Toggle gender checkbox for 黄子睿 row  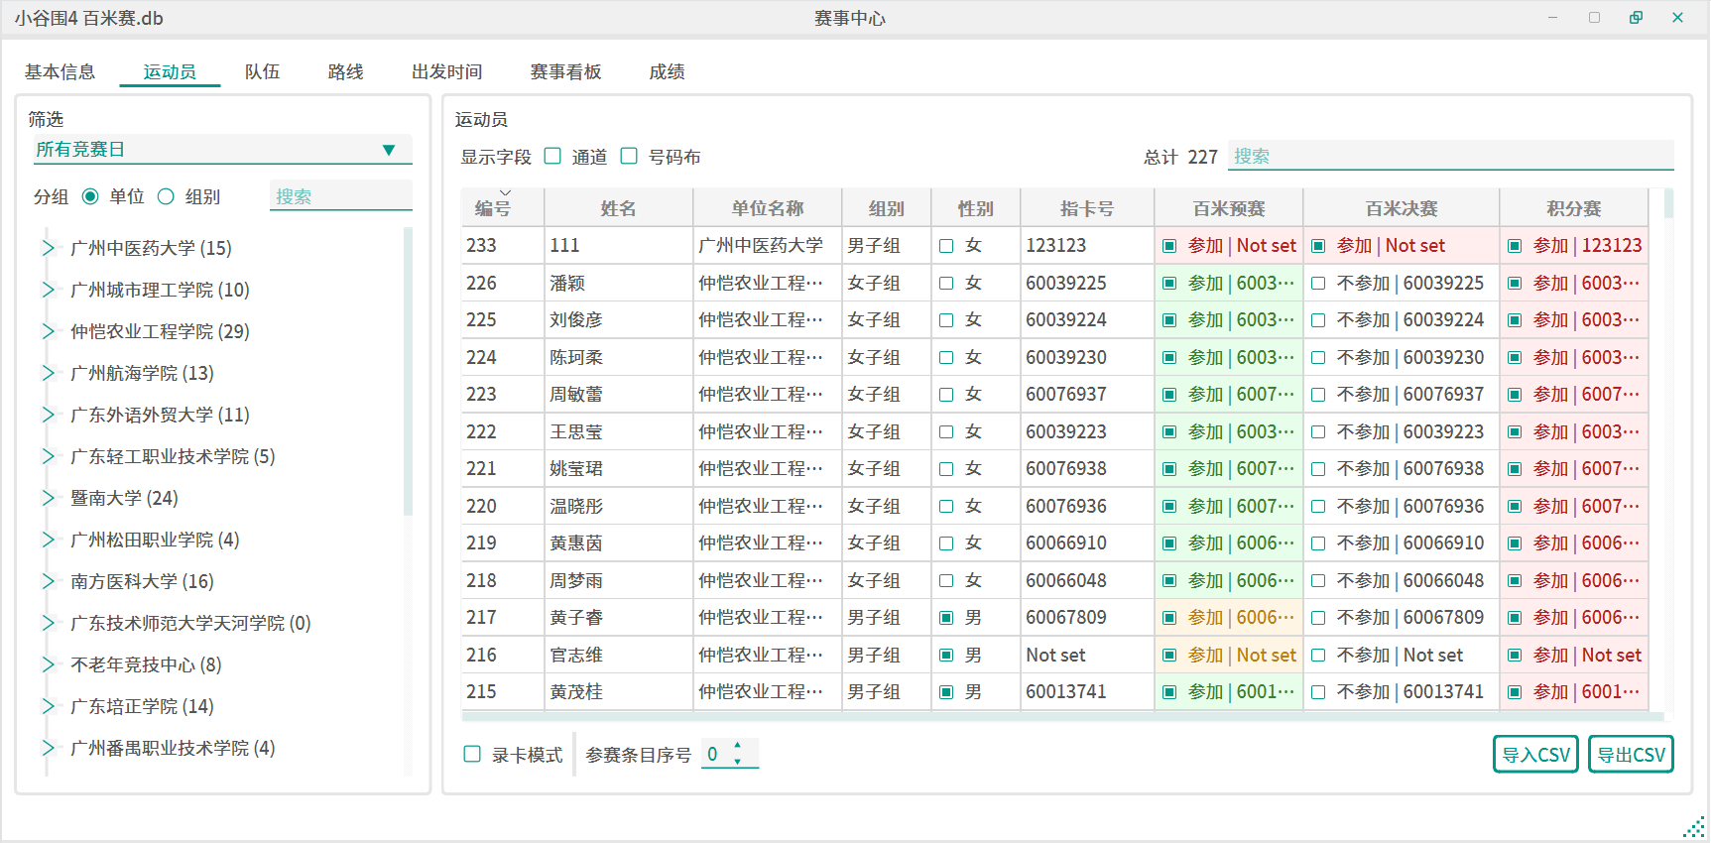click(x=946, y=618)
